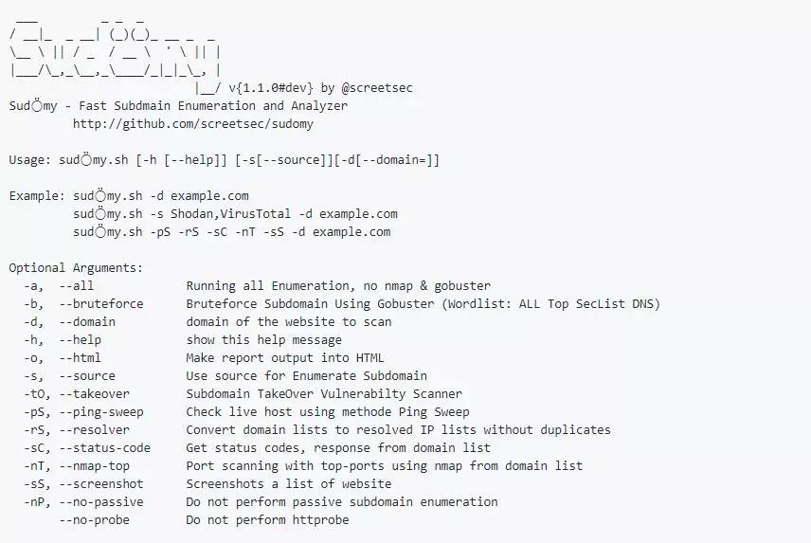This screenshot has height=543, width=811.
Task: Click the --help option entry
Action: click(183, 340)
